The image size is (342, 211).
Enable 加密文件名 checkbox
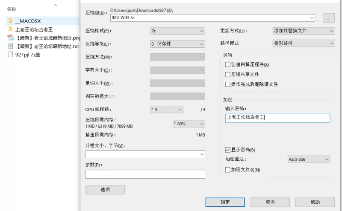pyautogui.click(x=227, y=170)
